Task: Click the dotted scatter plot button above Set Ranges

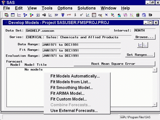Action: click(145, 45)
